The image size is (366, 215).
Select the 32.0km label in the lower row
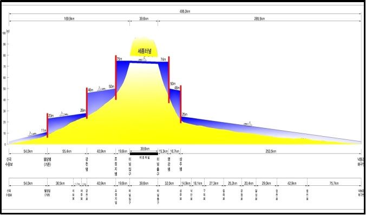169,184
